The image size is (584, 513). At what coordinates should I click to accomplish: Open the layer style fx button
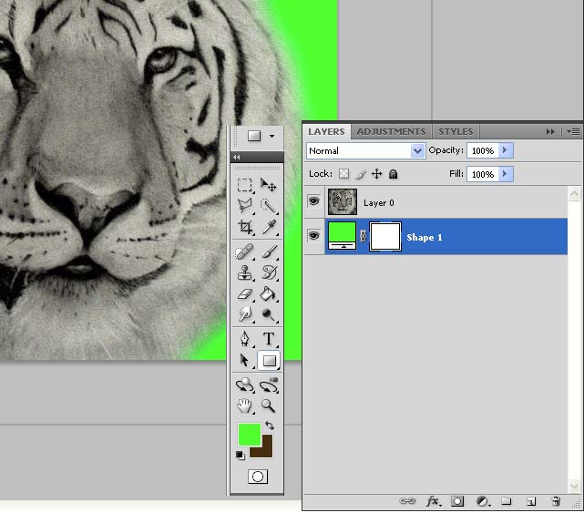click(x=434, y=501)
